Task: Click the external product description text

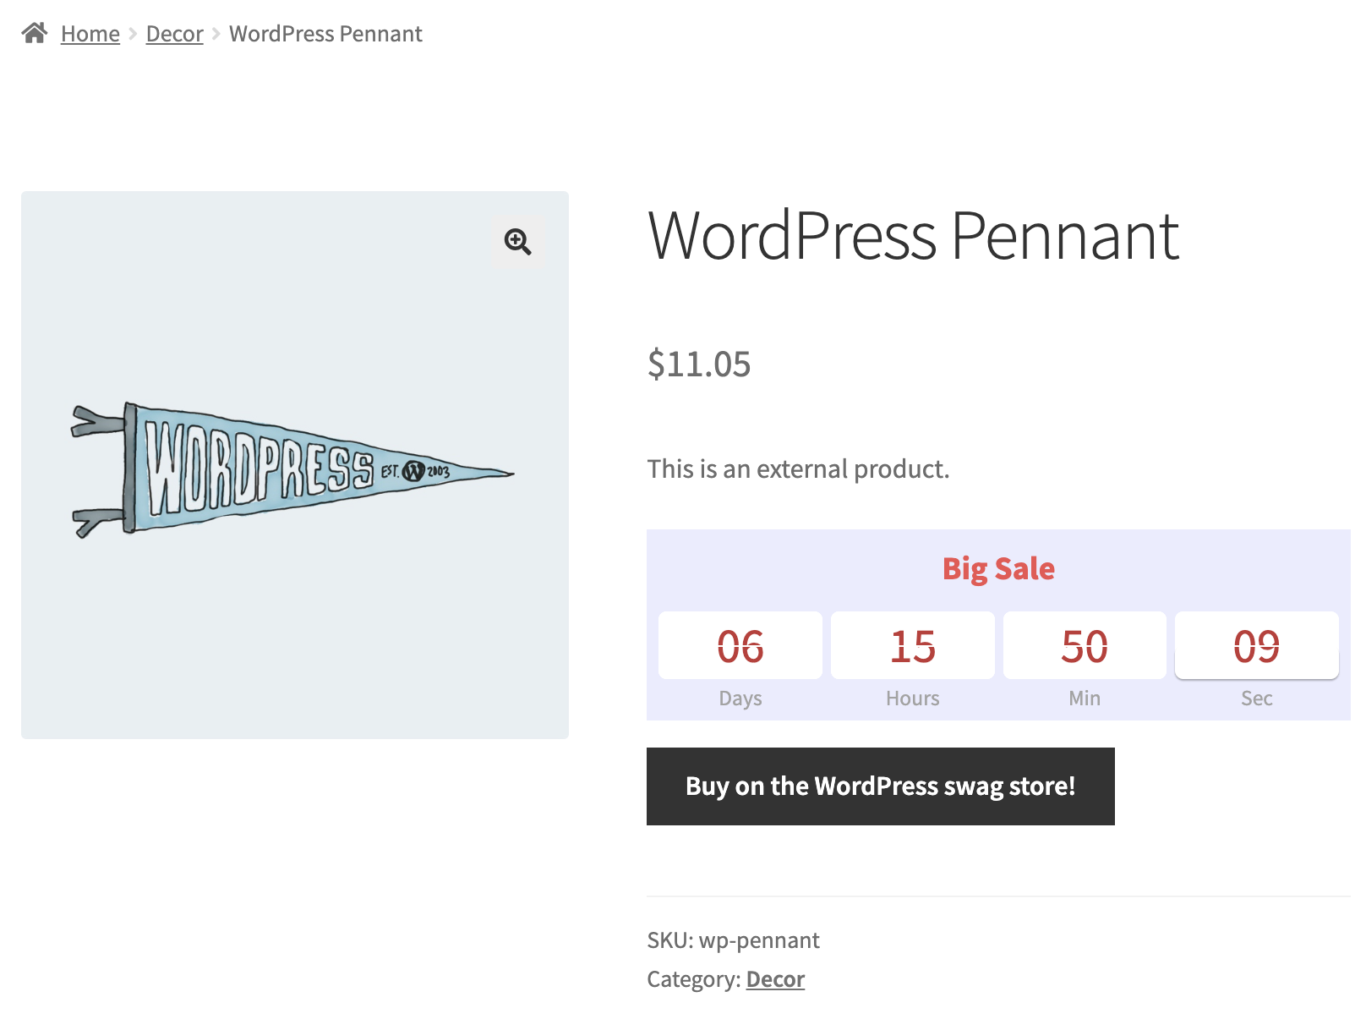Action: pyautogui.click(x=799, y=468)
